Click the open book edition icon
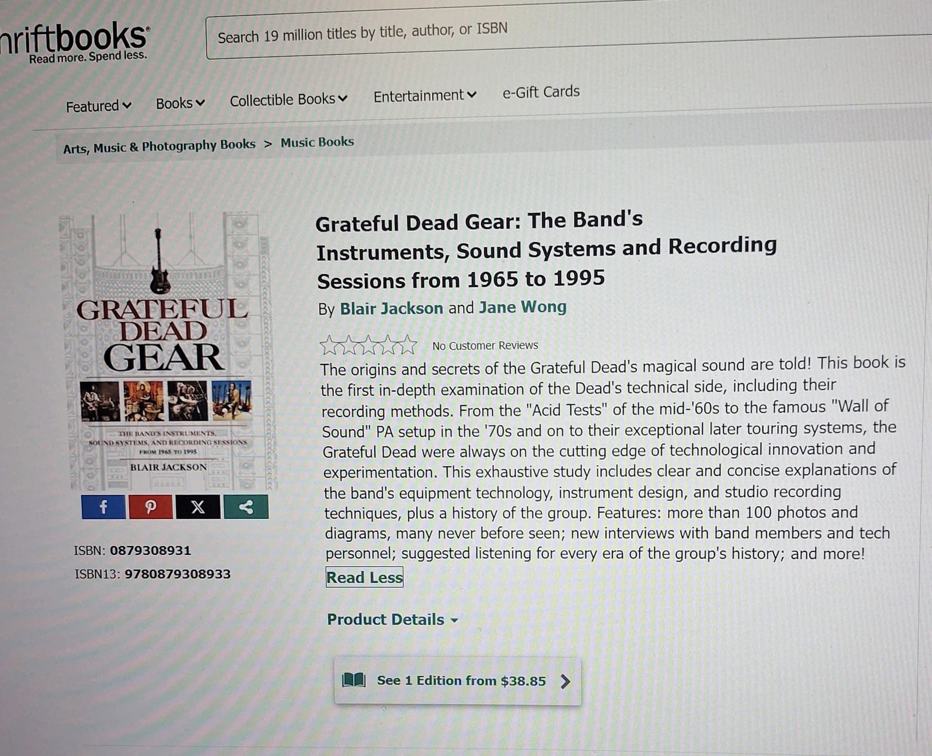Viewport: 932px width, 756px height. [354, 680]
